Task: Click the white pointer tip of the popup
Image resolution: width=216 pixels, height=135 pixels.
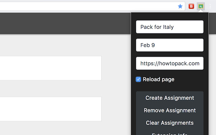Action: pos(200,11)
